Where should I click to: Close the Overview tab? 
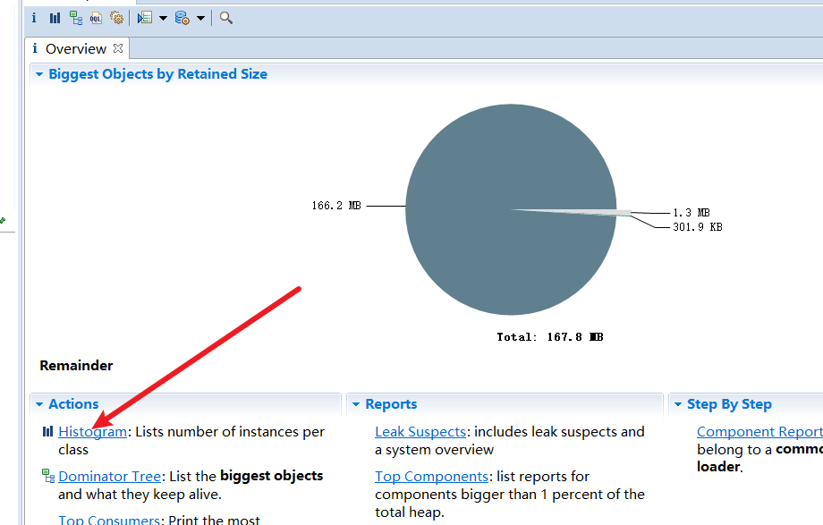coord(118,48)
